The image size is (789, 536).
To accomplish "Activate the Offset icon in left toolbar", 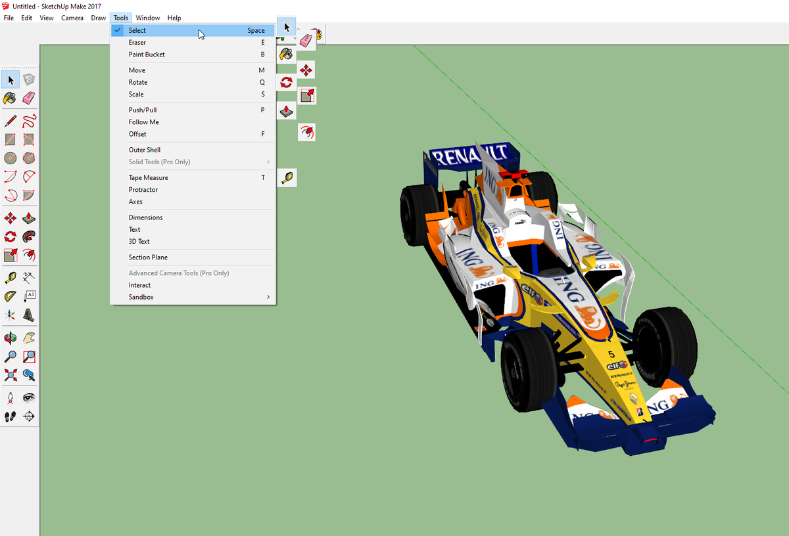I will [x=29, y=255].
